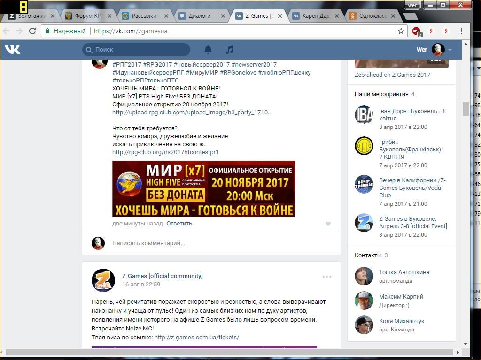Viewport: 481px width, 360px height.
Task: Click the VK logo in the header
Action: [12, 49]
